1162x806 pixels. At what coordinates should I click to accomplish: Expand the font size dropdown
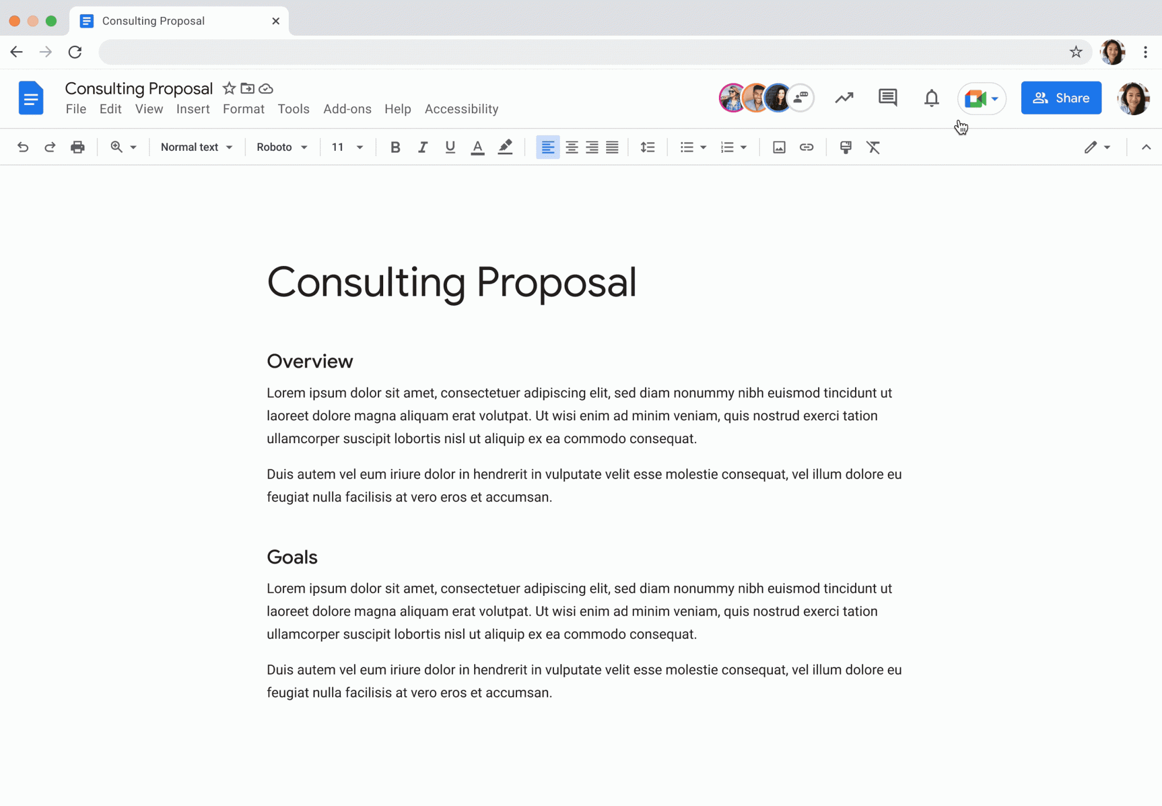click(359, 147)
